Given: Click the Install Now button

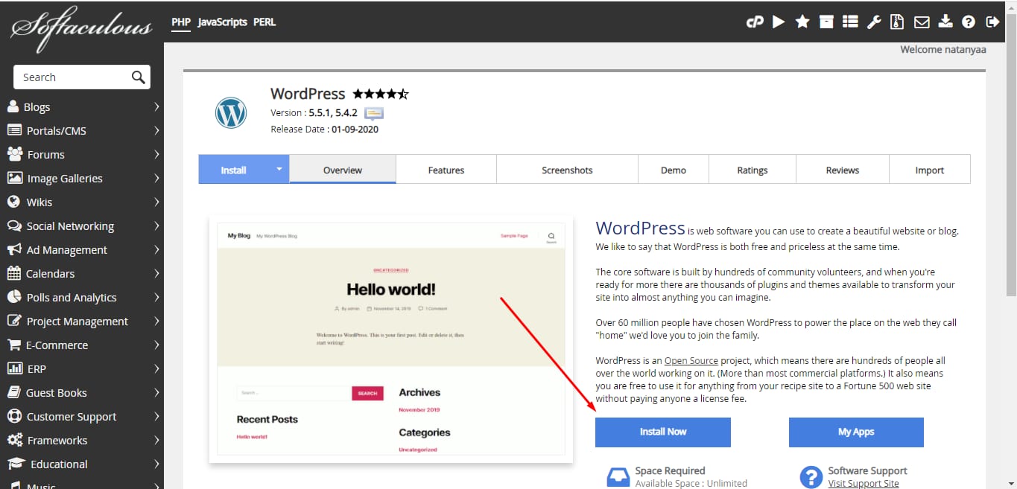Looking at the screenshot, I should pyautogui.click(x=662, y=432).
